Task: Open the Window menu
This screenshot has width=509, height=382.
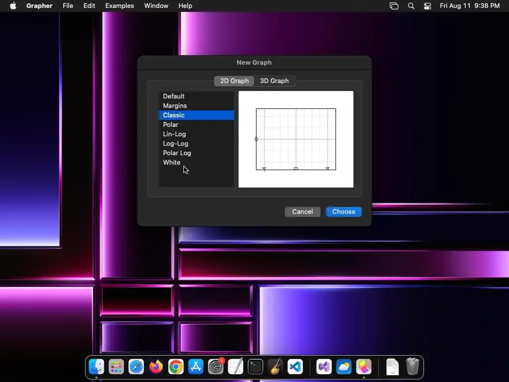Action: 156,6
